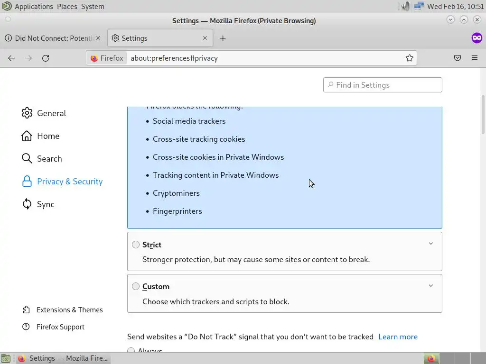The width and height of the screenshot is (486, 364).
Task: Open a new tab with the plus icon
Action: click(x=223, y=38)
